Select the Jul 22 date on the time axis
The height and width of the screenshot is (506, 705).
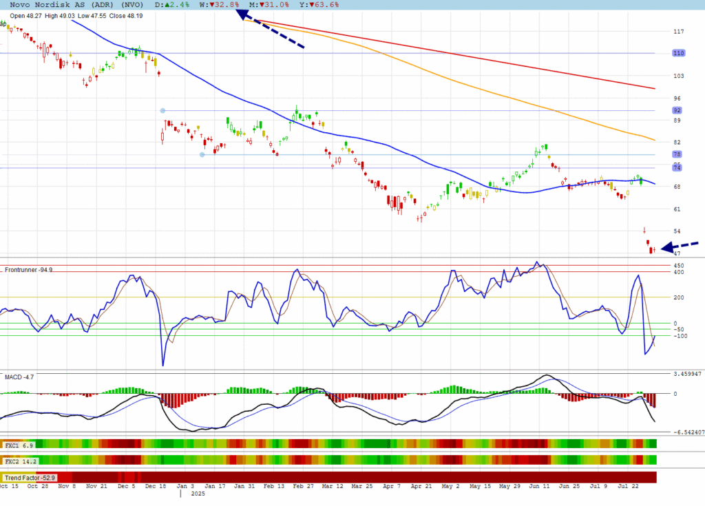[x=628, y=486]
